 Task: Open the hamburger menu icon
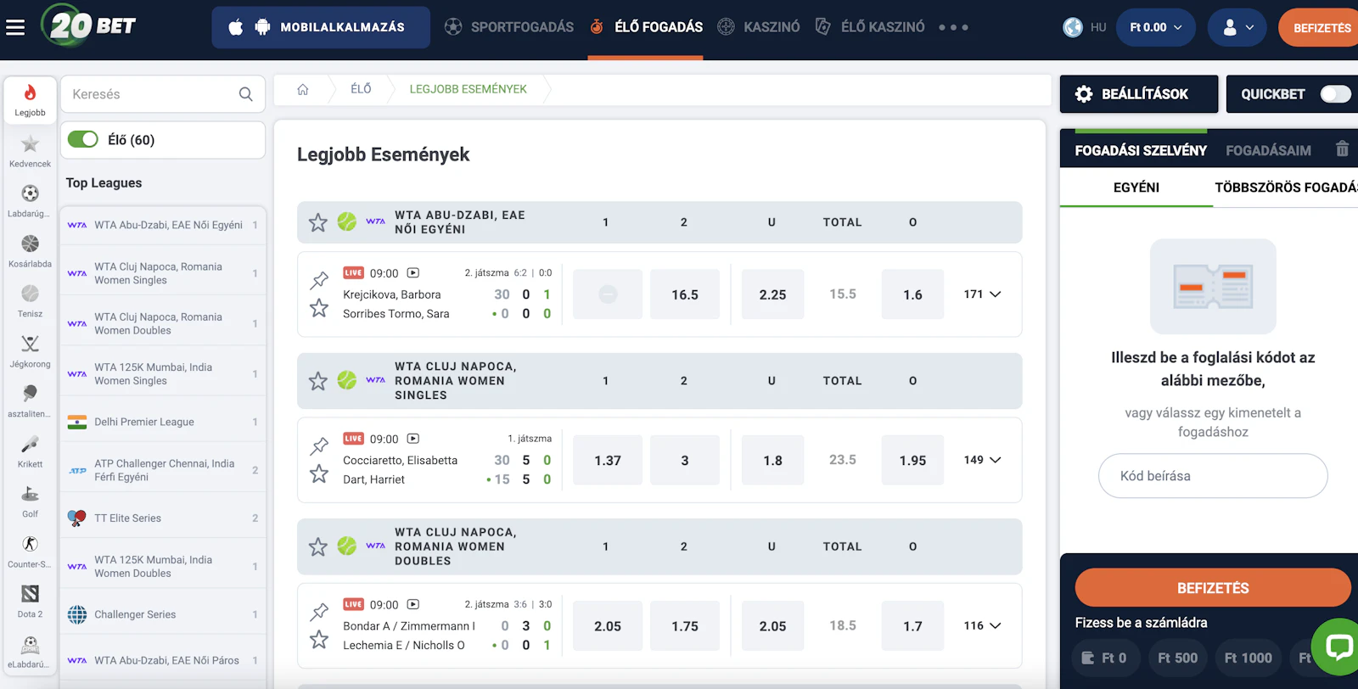15,28
